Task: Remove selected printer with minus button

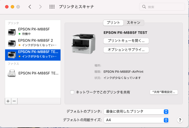Action: click(14, 101)
